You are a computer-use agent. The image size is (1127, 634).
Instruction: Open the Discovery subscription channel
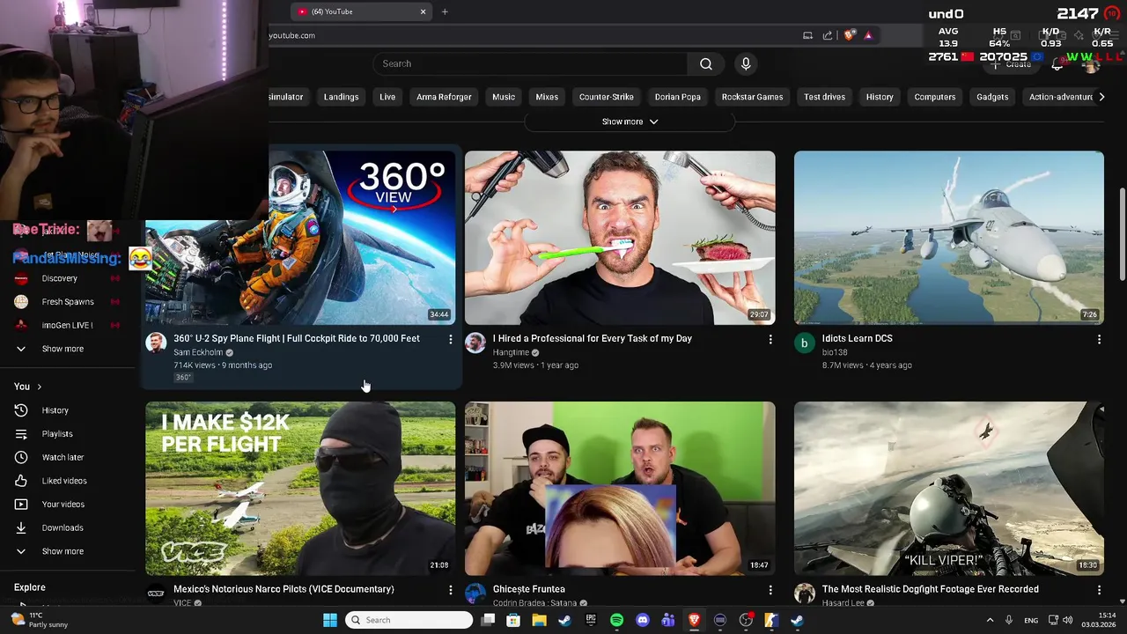(59, 278)
